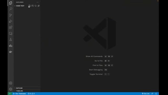The image size is (168, 95).
Task: Start Go Live server
Action: pos(146,94)
